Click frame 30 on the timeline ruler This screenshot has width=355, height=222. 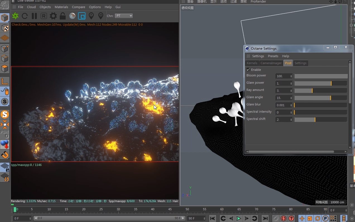pyautogui.click(x=118, y=209)
